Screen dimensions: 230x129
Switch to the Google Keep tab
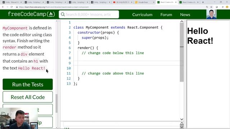144,2
